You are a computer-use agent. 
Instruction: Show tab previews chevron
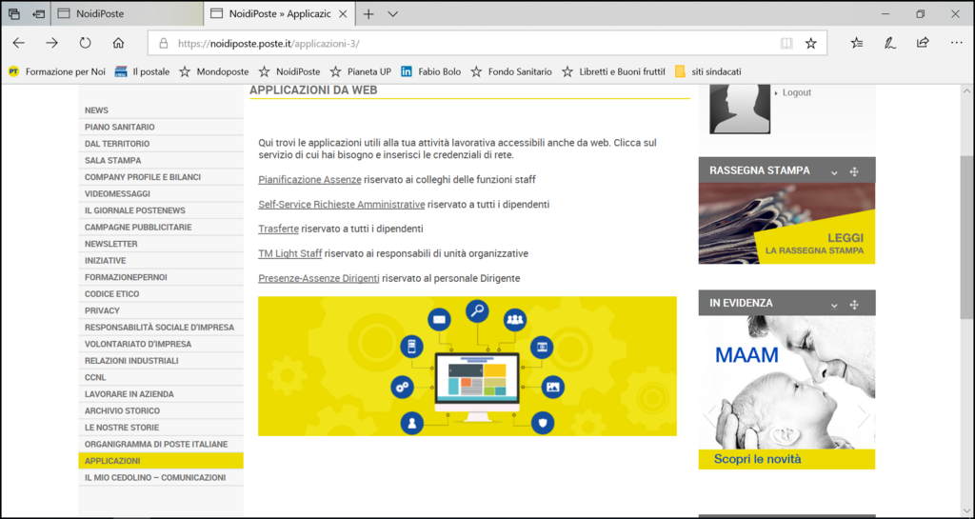392,13
